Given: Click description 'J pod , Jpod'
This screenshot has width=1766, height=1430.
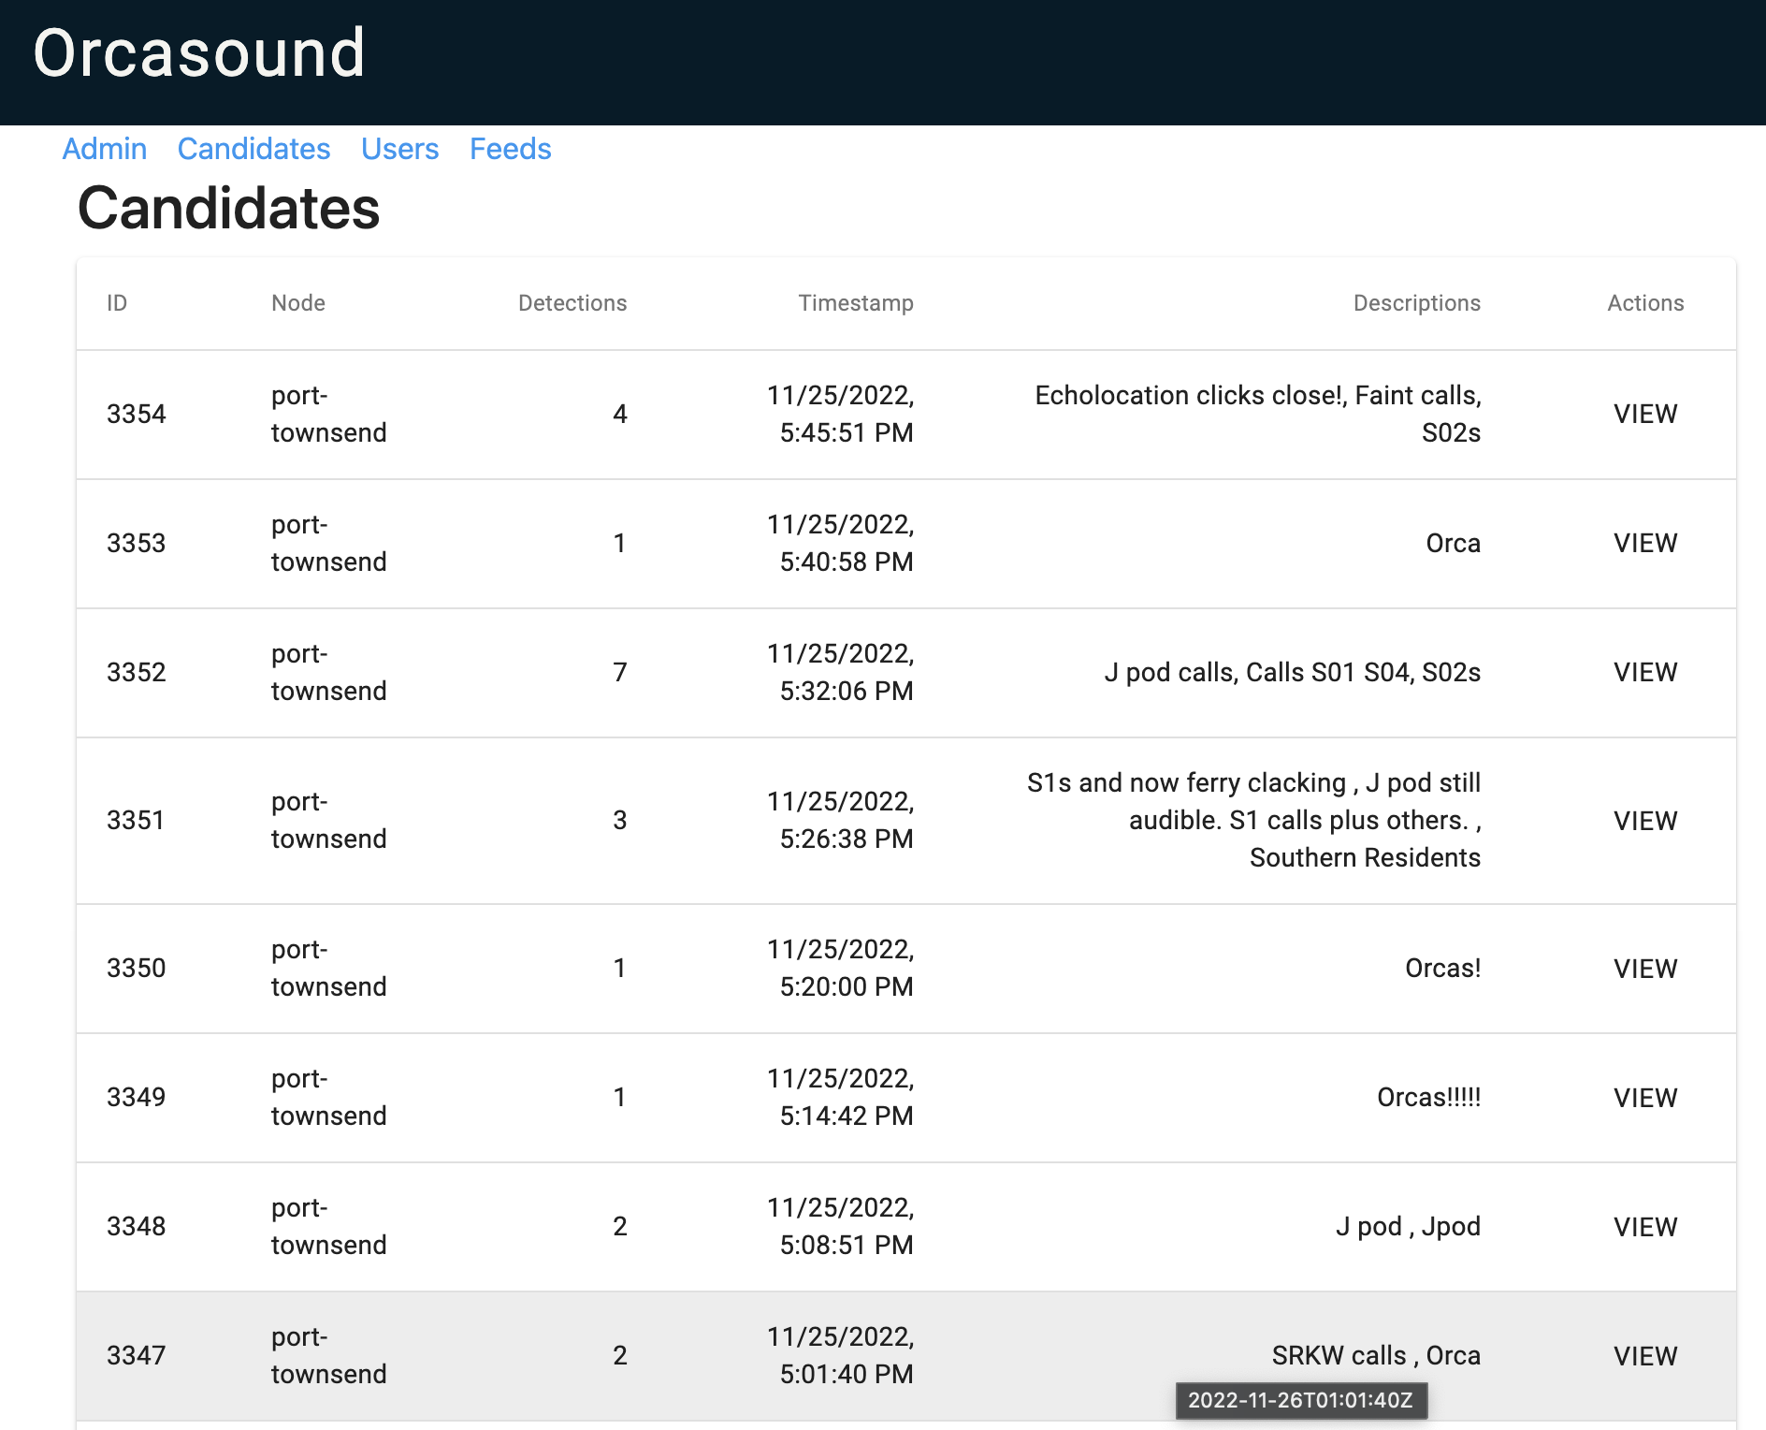Looking at the screenshot, I should (x=1408, y=1226).
